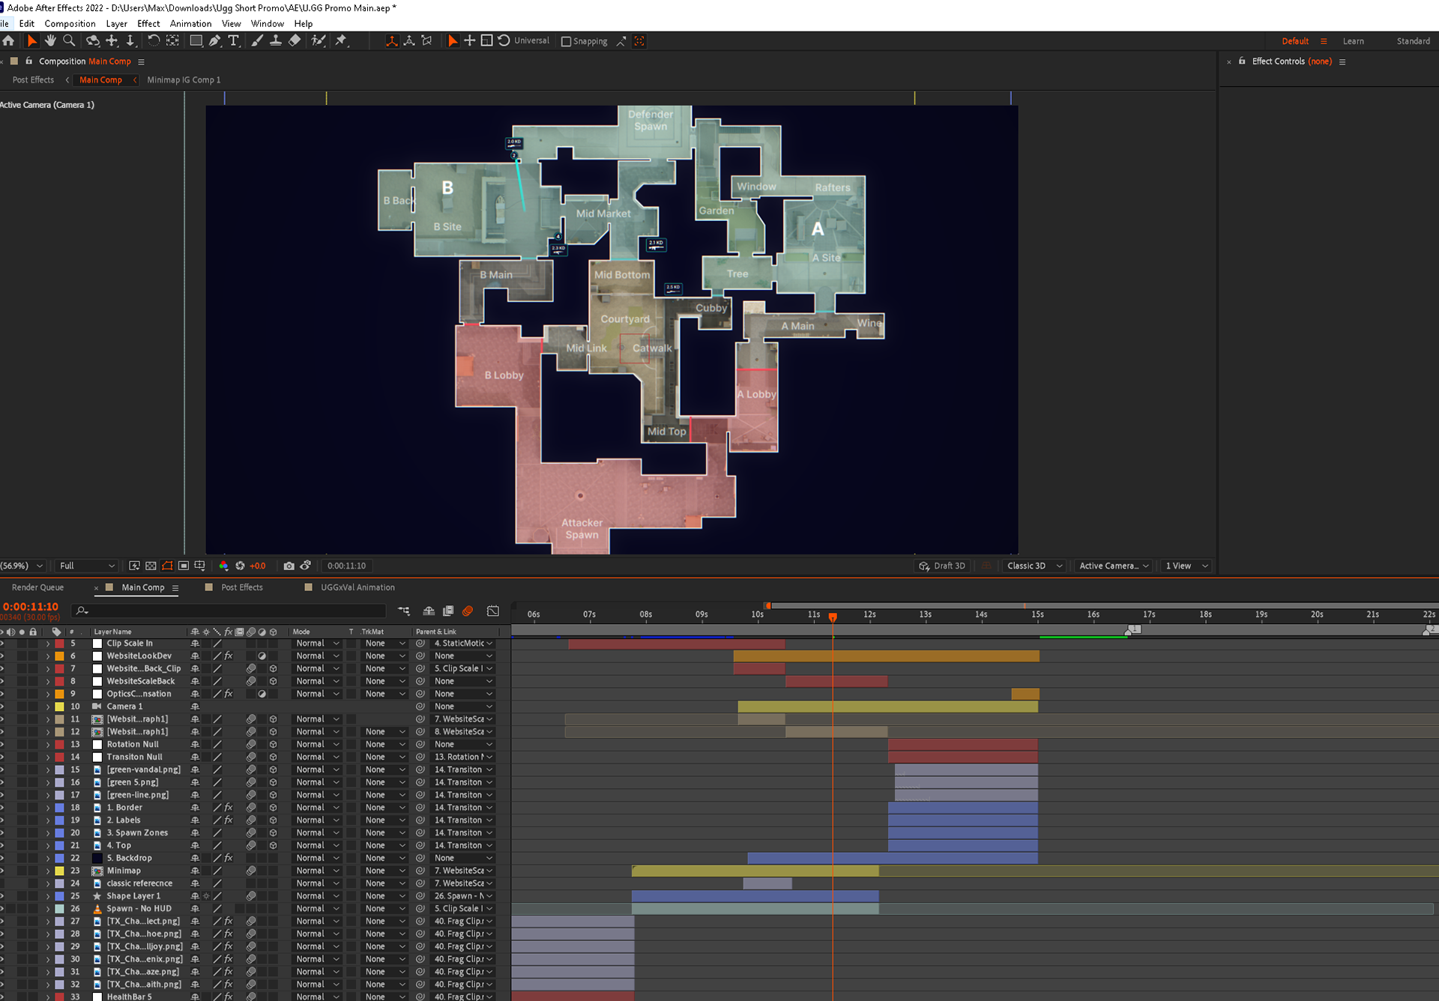The height and width of the screenshot is (1001, 1439).
Task: Select the Orbit camera tool
Action: (93, 41)
